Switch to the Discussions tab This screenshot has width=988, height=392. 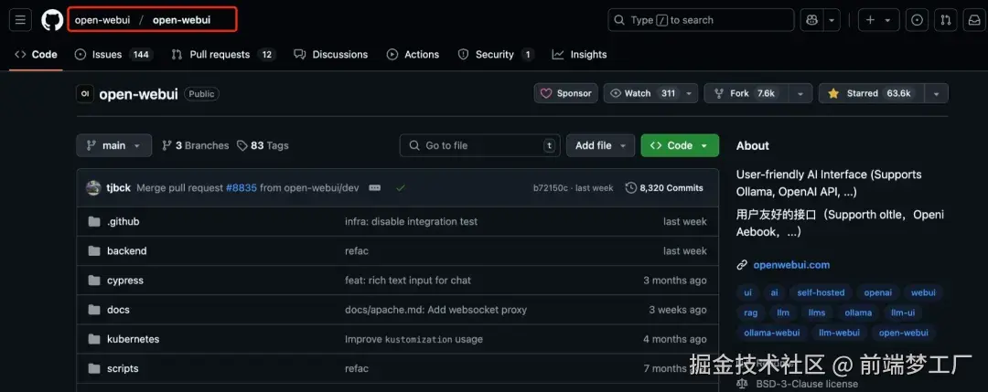(x=331, y=55)
